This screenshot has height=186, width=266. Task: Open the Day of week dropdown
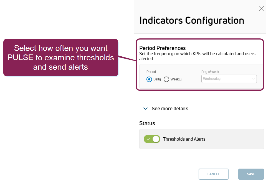[229, 79]
